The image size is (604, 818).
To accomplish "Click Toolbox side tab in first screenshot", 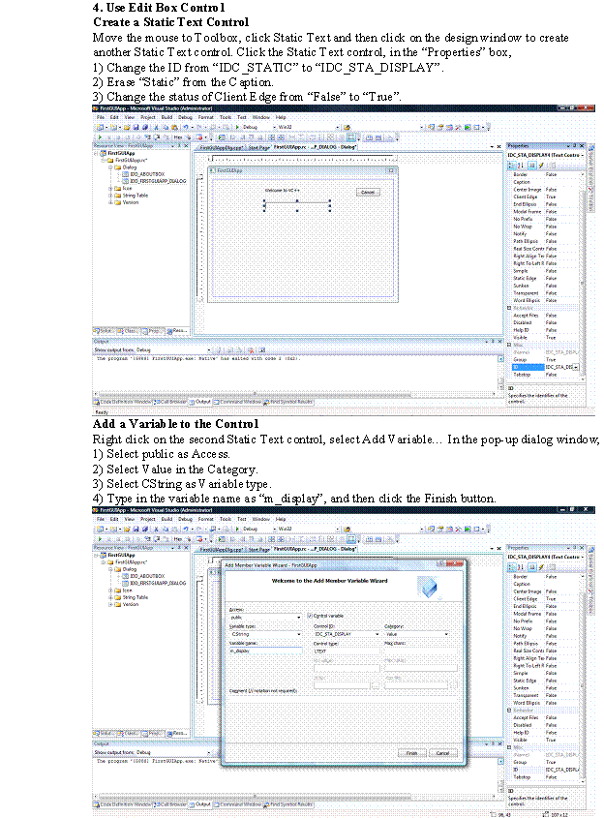I will (591, 199).
